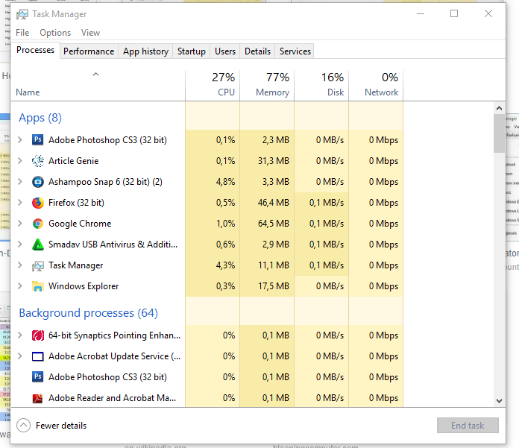Switch to the Services tab
This screenshot has width=519, height=448.
pos(295,51)
